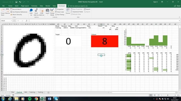Open Ribbon Display Options
The image size is (181, 101).
pos(162,2)
